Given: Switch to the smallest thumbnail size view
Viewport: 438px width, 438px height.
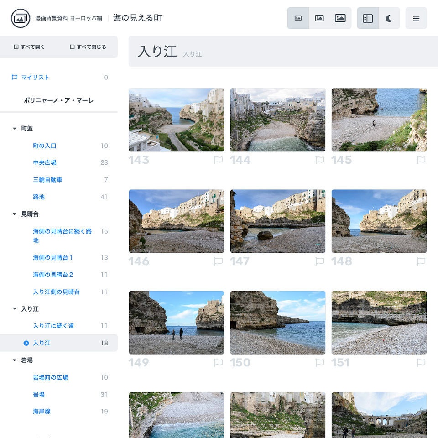Looking at the screenshot, I should (x=298, y=18).
